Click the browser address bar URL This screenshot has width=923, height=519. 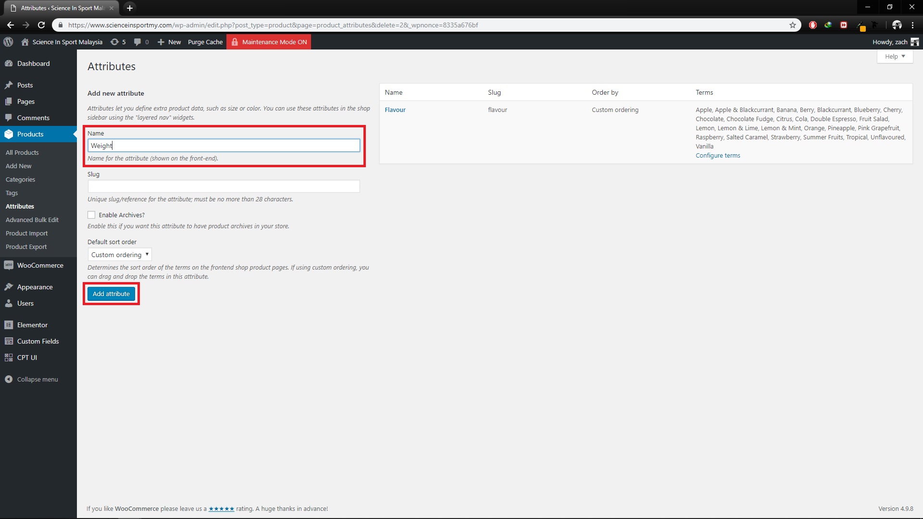(273, 25)
